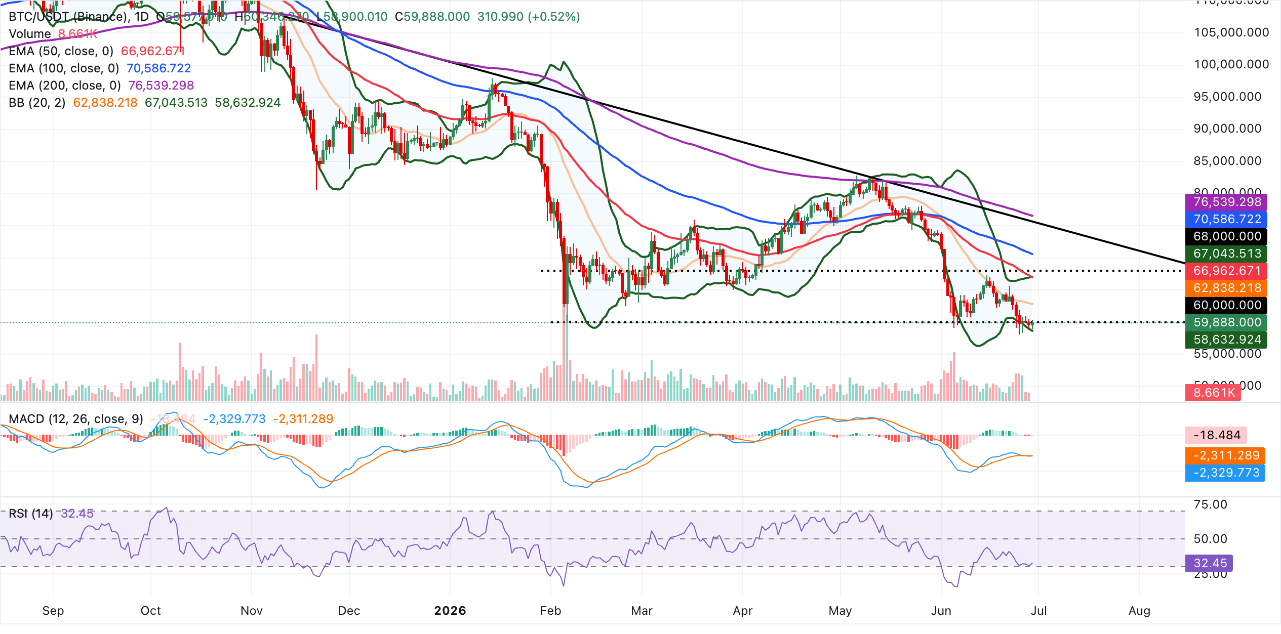The width and height of the screenshot is (1281, 634).
Task: Click the Sep label on time axis
Action: coord(53,611)
